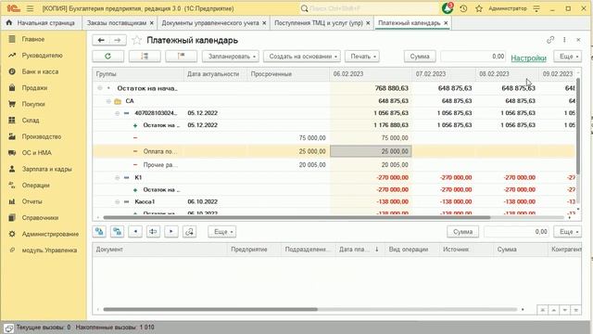Open Главное section in sidebar
Image resolution: width=593 pixels, height=334 pixels.
tap(33, 39)
